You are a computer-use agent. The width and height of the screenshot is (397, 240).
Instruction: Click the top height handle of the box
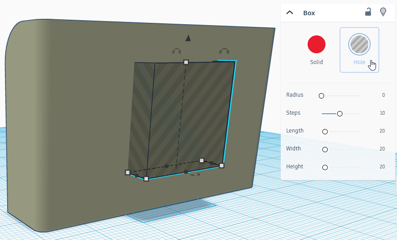point(186,62)
